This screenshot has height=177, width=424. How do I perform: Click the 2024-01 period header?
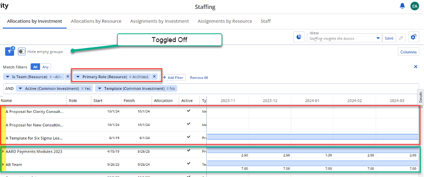[x=312, y=101]
